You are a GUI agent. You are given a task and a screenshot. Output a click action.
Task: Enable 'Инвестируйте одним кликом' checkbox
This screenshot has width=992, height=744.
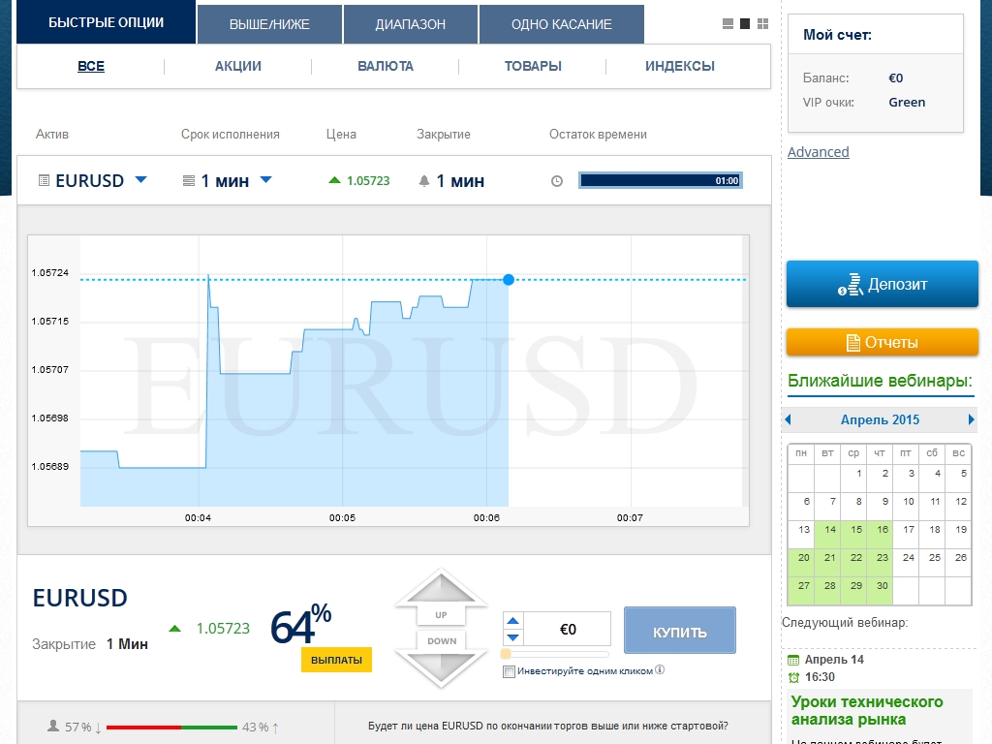tap(509, 671)
